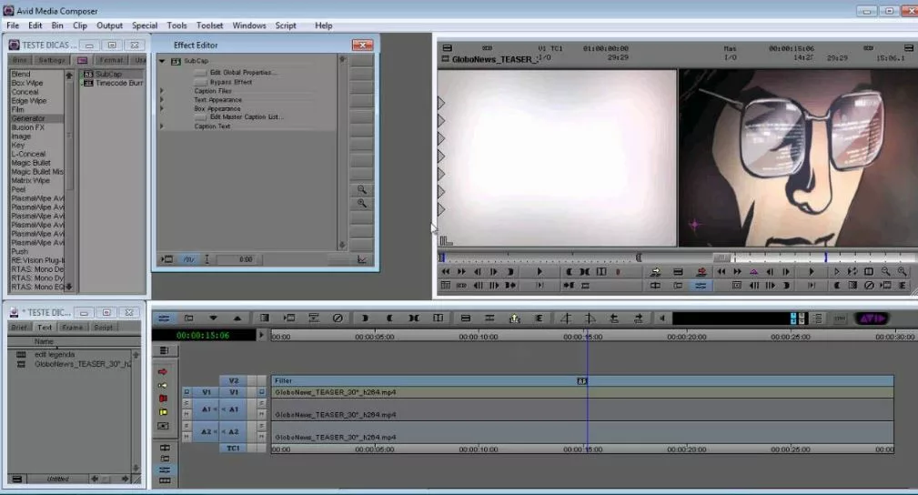Show keyframe graphs icon in Effect Editor
Viewport: 918px width, 495px height.
362,259
